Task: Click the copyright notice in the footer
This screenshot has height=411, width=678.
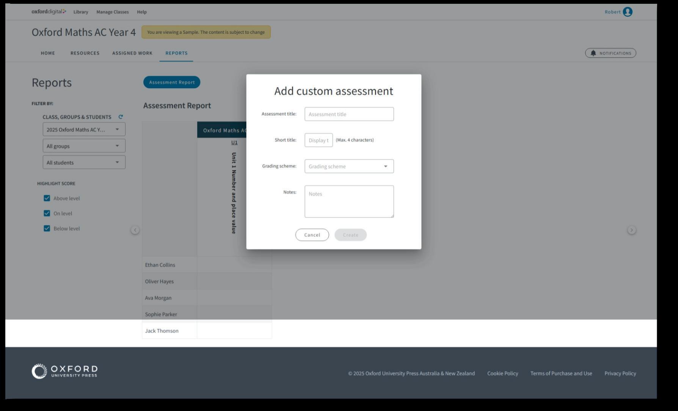Action: (411, 373)
